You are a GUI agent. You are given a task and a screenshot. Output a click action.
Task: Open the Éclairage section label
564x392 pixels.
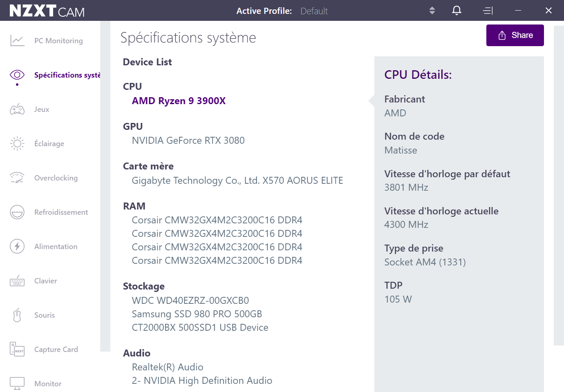tap(49, 143)
